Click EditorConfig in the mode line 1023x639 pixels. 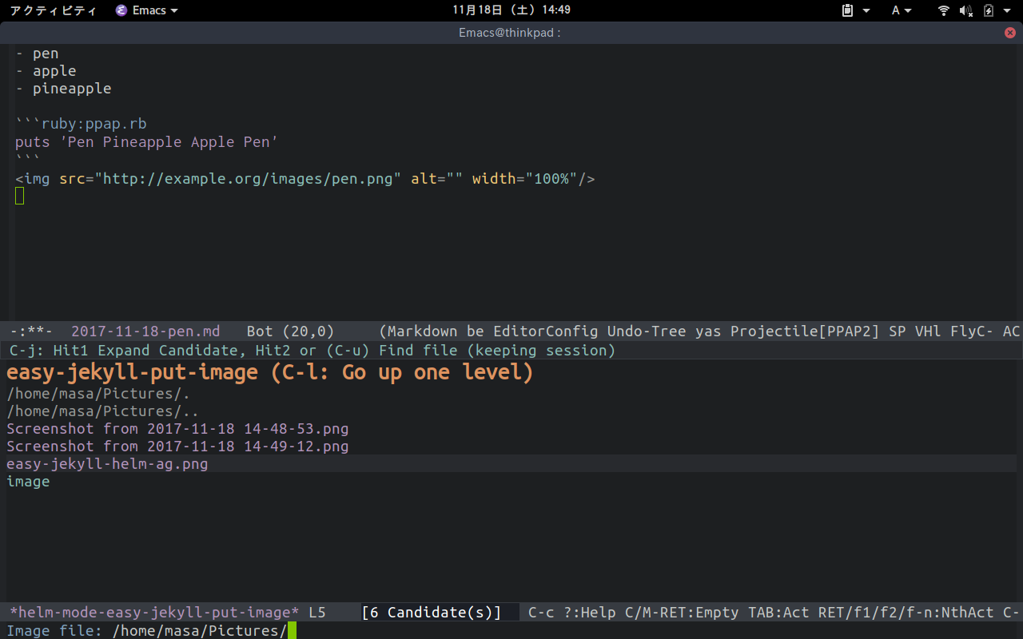(546, 331)
